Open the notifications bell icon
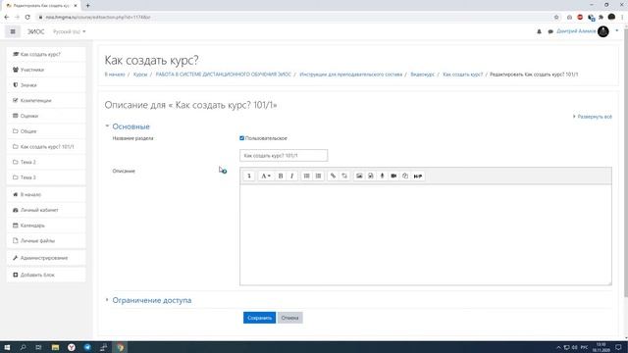Viewport: 628px width, 353px height. [539, 31]
